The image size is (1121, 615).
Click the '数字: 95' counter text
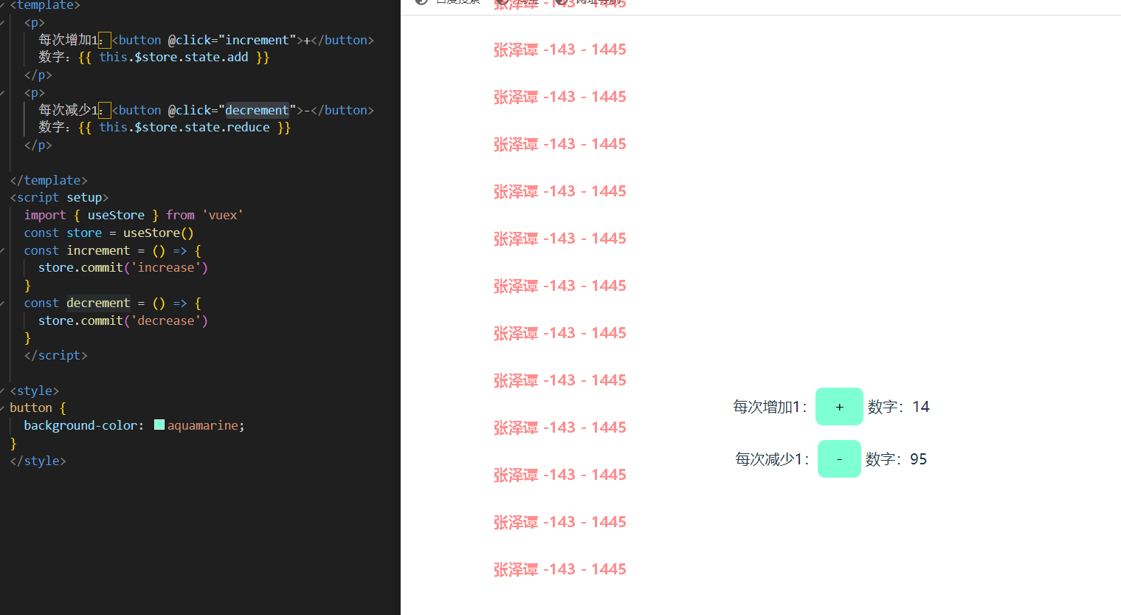pyautogui.click(x=897, y=459)
